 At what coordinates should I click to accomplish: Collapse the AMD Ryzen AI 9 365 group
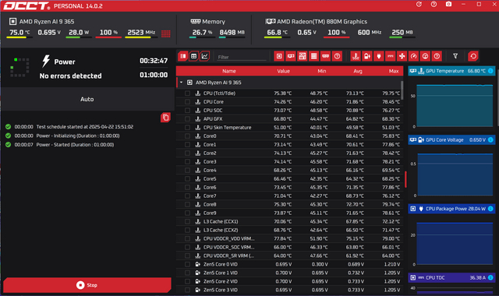(181, 83)
